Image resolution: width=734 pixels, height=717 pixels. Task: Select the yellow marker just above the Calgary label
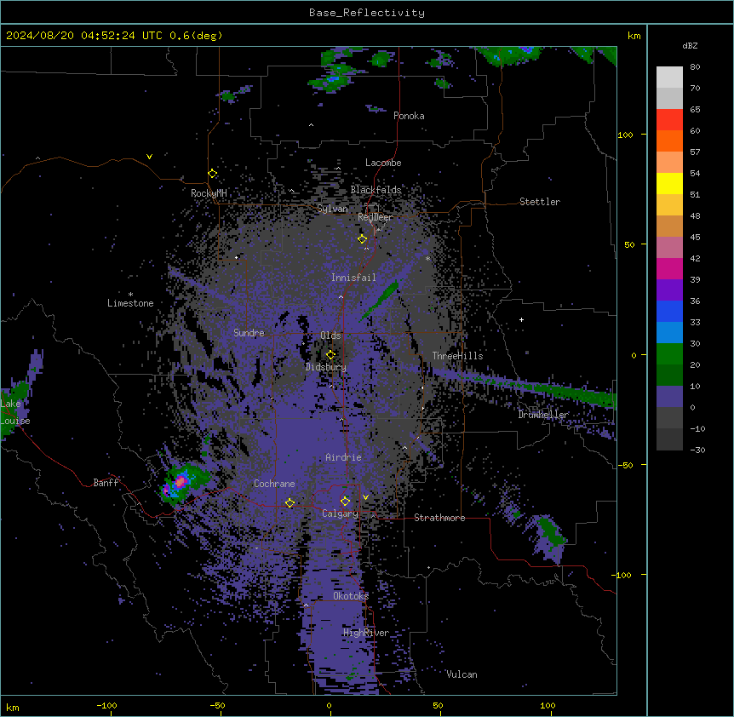345,502
